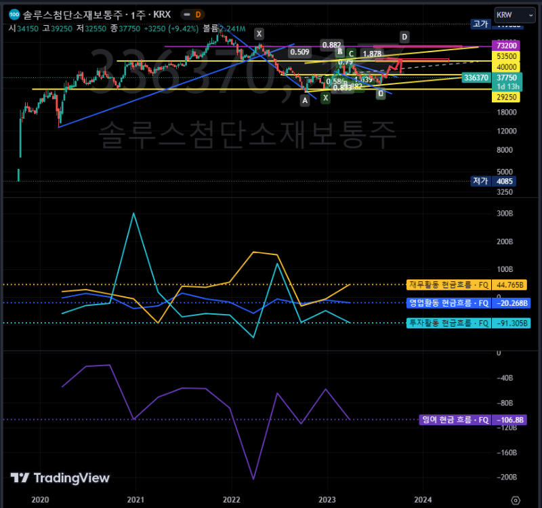Select the 잉여 현금 흐름 · FQ label
The image size is (542, 508).
pyautogui.click(x=455, y=420)
